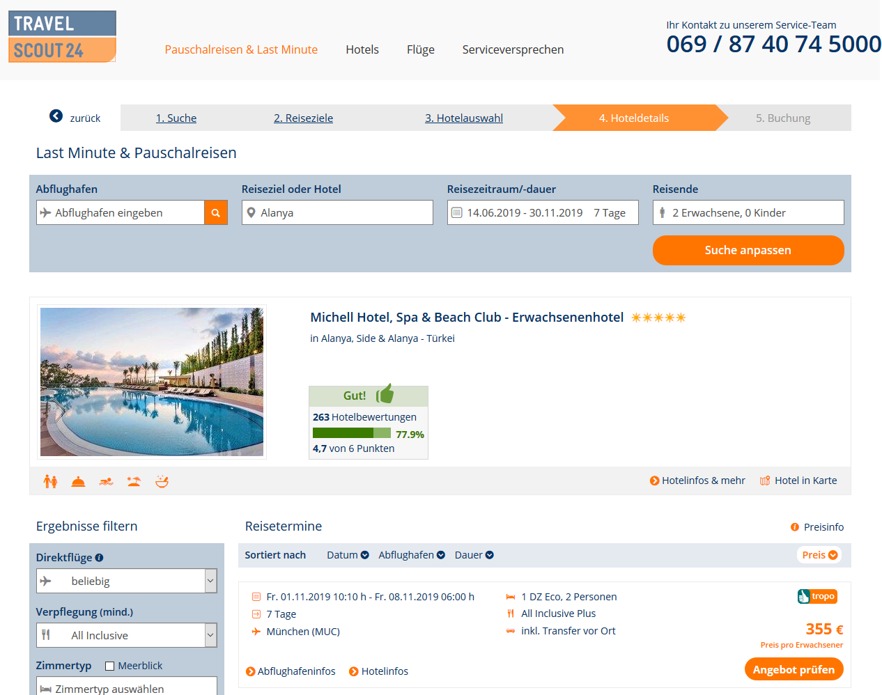Enable the Meerblick checkbox

coord(109,666)
